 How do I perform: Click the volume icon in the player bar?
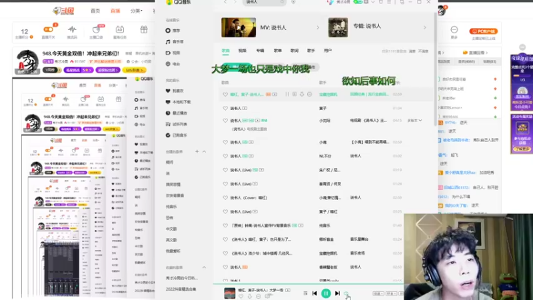pos(346,293)
